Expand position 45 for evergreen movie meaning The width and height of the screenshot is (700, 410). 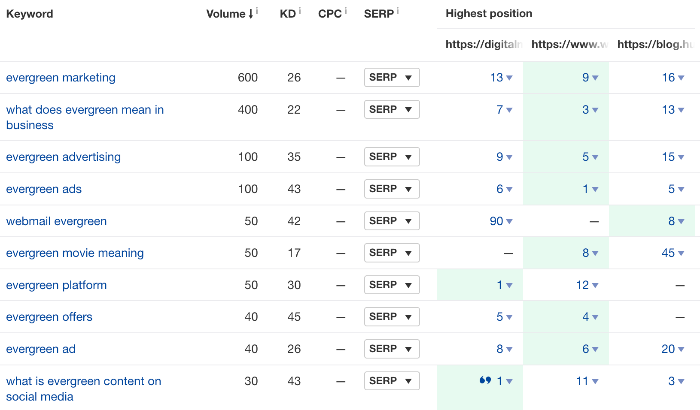click(681, 253)
